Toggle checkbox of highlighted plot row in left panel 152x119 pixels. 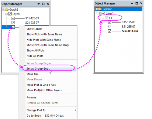coord(13,27)
